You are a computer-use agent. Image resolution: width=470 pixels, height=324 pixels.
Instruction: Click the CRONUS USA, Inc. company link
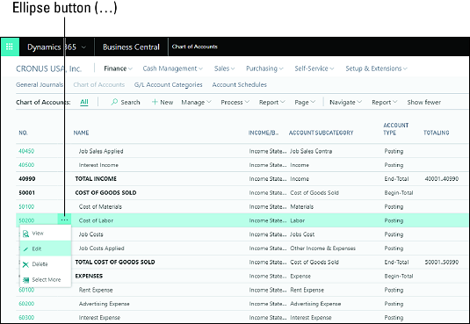click(x=48, y=68)
